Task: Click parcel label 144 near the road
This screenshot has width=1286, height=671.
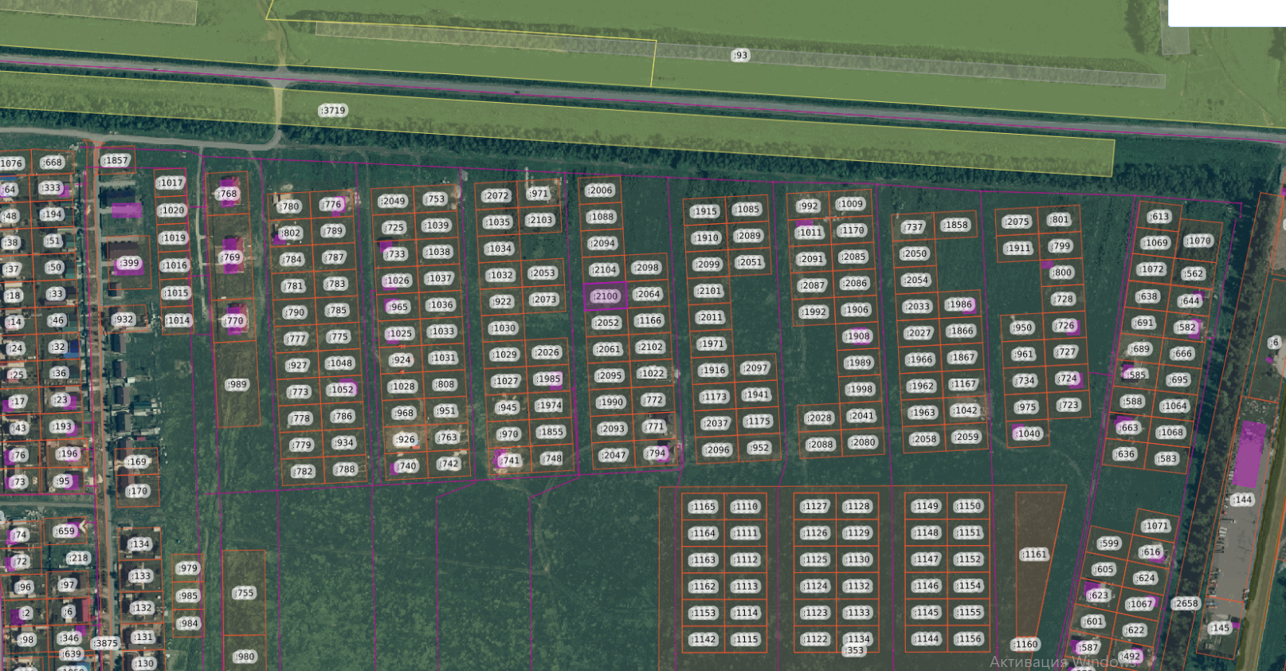Action: [x=1241, y=500]
